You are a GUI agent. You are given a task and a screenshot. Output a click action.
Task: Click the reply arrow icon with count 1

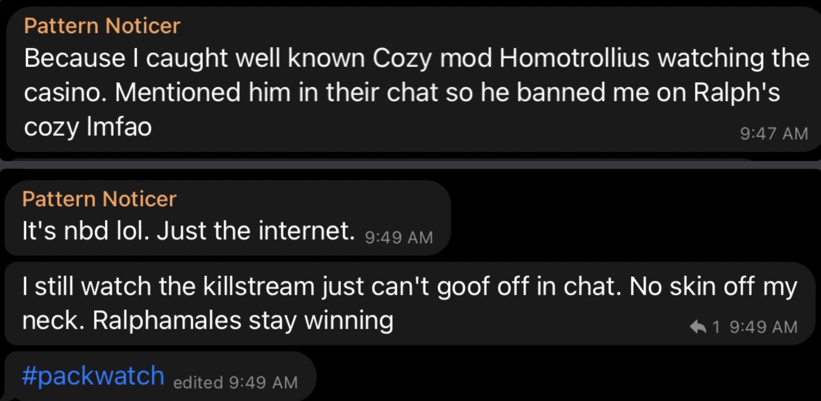(697, 327)
